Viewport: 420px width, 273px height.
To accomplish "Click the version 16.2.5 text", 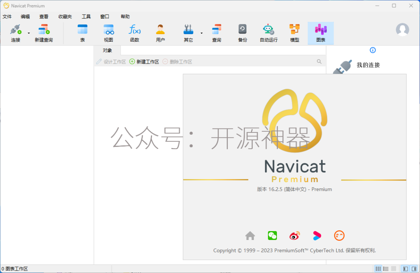I will pyautogui.click(x=294, y=189).
